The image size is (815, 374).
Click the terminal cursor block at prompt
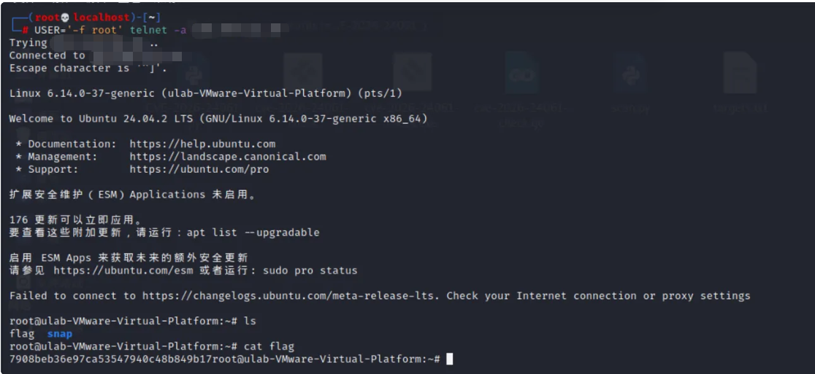[x=450, y=359]
